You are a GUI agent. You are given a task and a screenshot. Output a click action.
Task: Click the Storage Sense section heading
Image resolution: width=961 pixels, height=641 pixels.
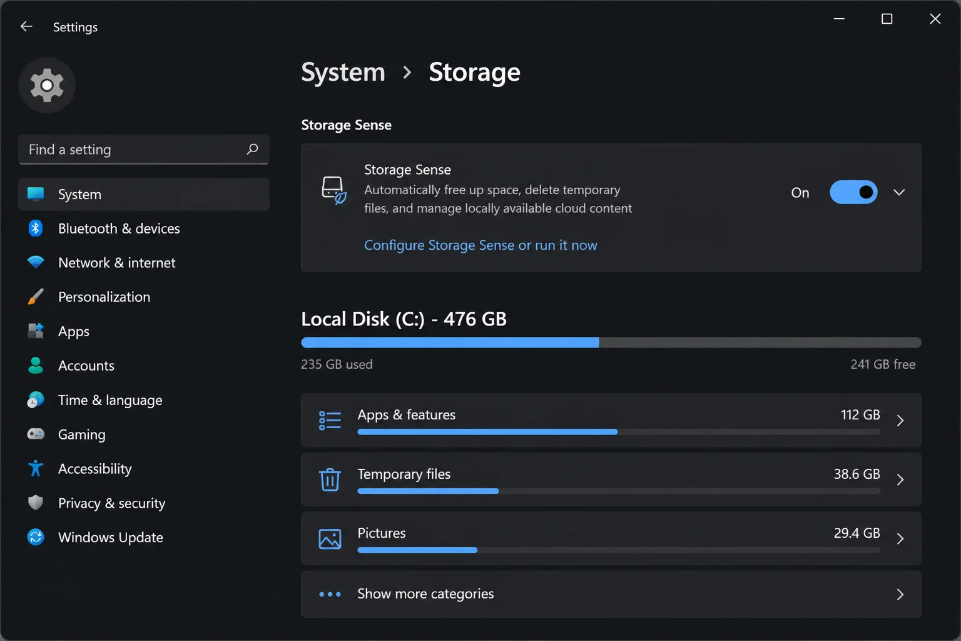click(346, 125)
